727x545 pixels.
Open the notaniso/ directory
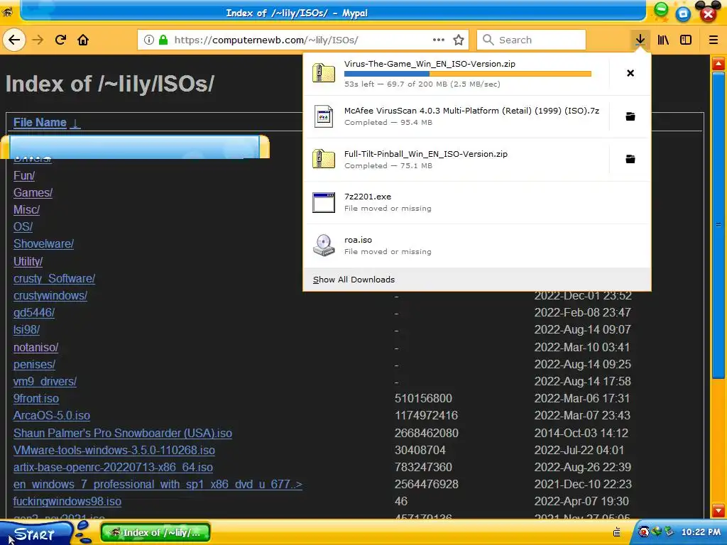(35, 347)
